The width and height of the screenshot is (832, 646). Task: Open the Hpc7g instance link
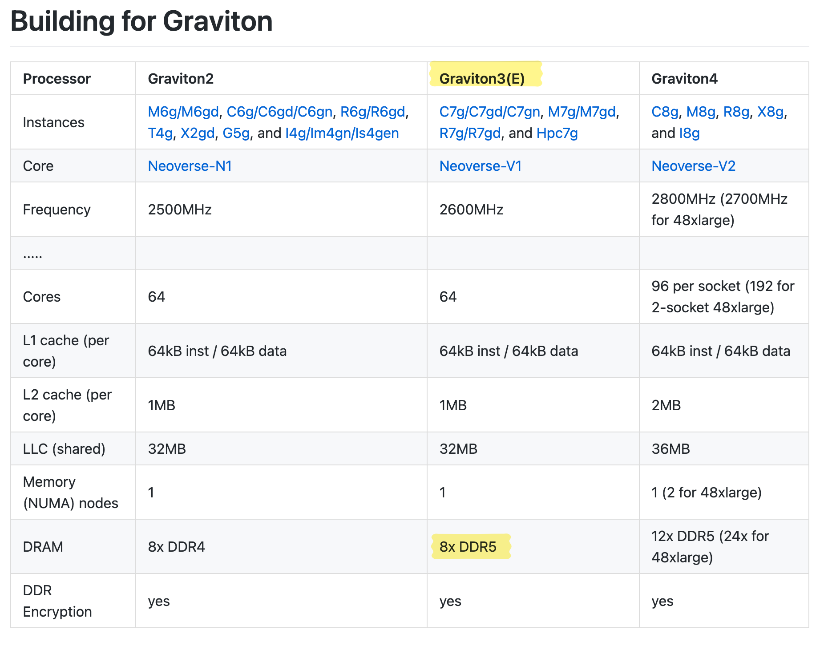click(557, 133)
